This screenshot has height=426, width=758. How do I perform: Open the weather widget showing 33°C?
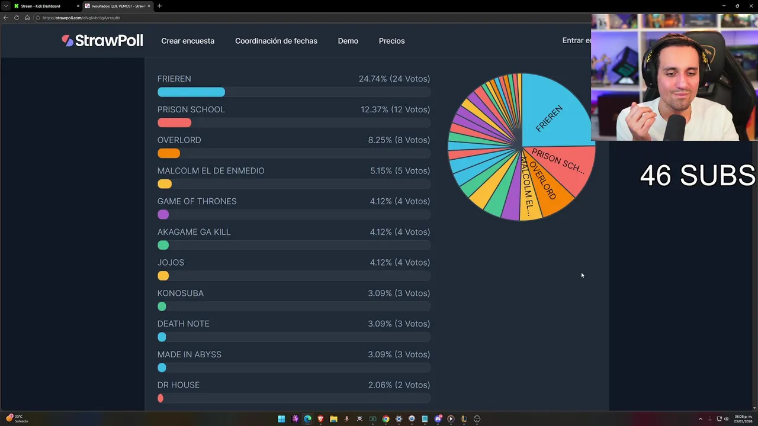click(17, 418)
